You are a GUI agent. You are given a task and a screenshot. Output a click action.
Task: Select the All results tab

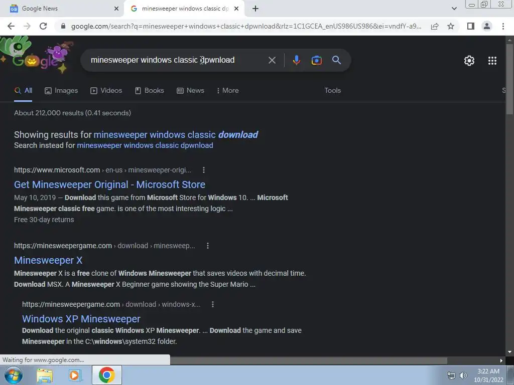pos(23,91)
